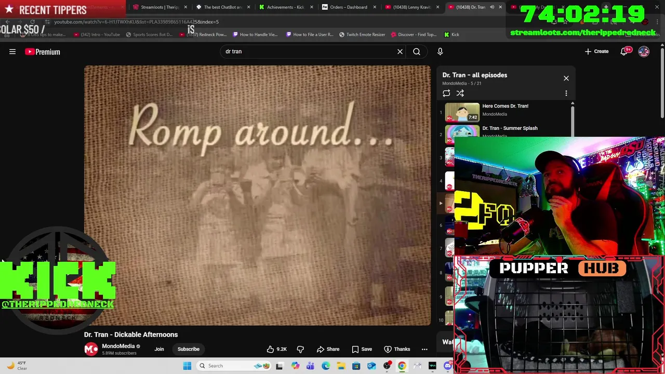Click the Create button
This screenshot has height=374, width=665.
[x=596, y=51]
